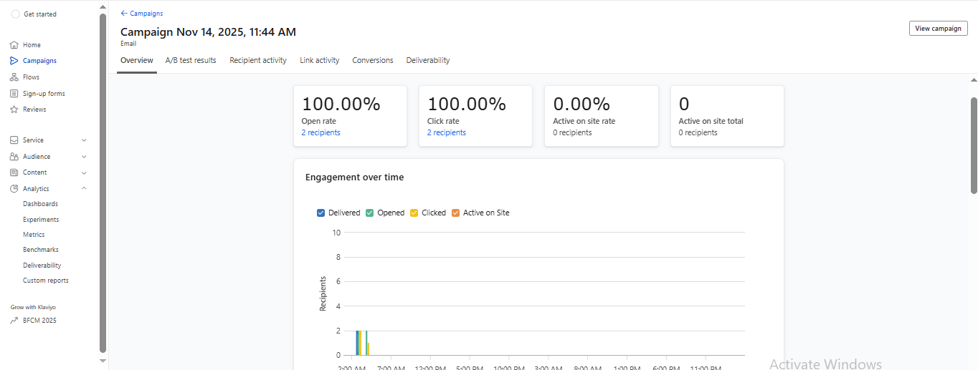Uncheck the Delivered series checkbox
978x370 pixels.
click(x=321, y=213)
